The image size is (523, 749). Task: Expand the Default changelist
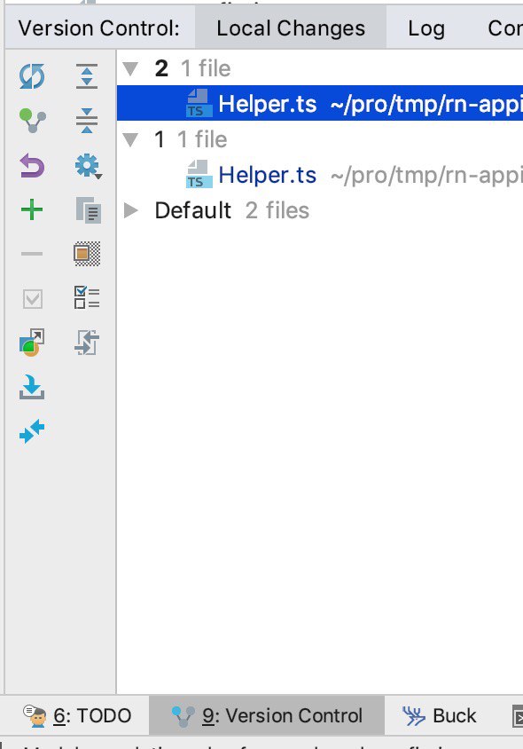point(130,210)
